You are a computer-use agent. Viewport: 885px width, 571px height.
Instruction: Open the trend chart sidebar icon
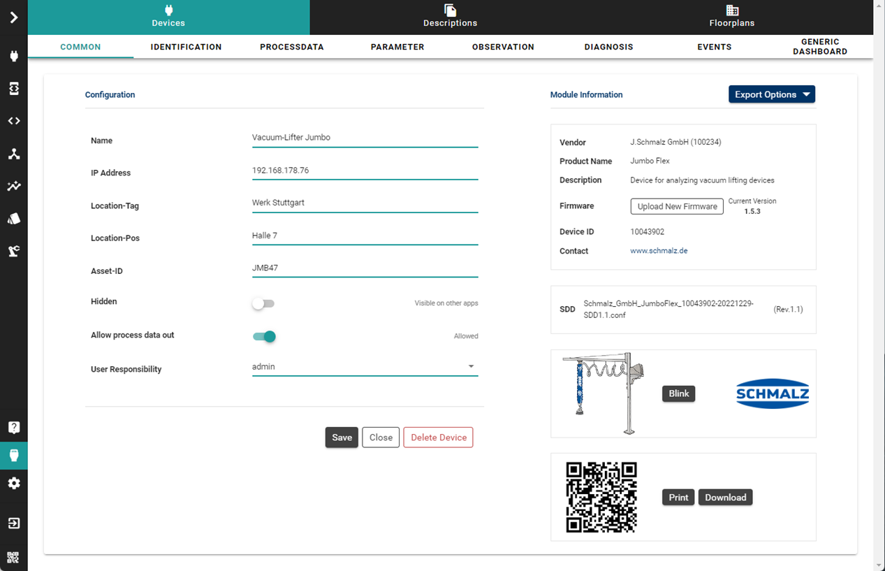coord(14,187)
